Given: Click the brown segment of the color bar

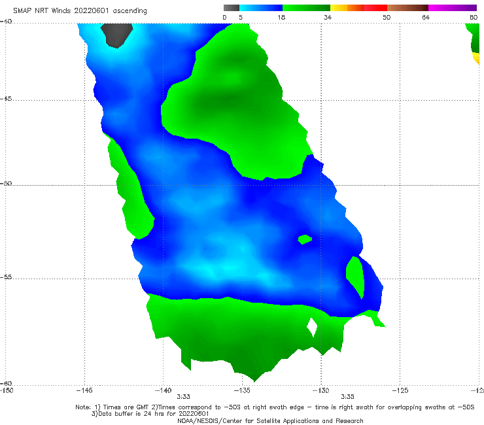Looking at the screenshot, I should (x=407, y=8).
